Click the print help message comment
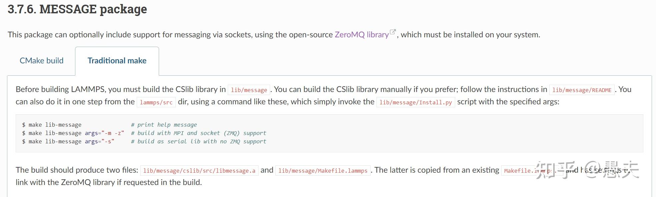This screenshot has height=197, width=656. [164, 125]
